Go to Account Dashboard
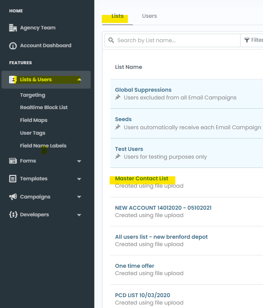 (46, 45)
